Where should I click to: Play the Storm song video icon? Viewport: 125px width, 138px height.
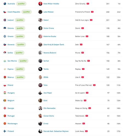(83, 28)
